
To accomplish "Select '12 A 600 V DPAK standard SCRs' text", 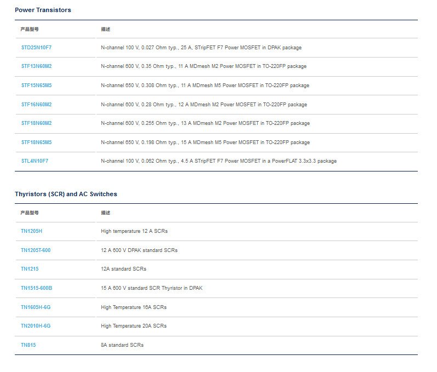I will pyautogui.click(x=139, y=250).
